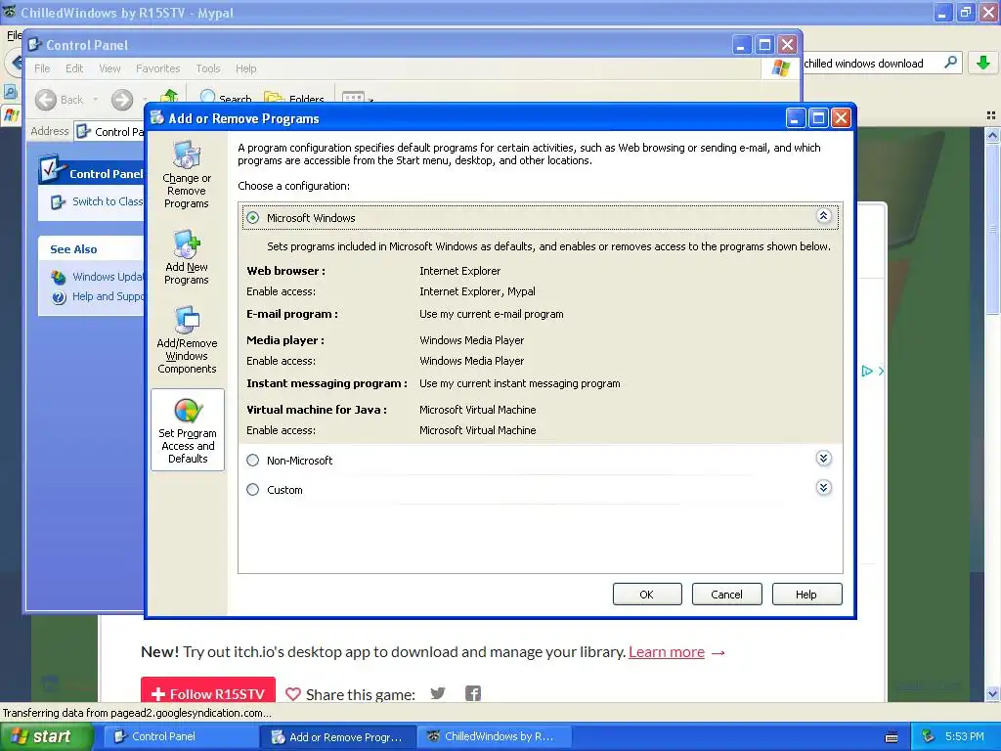
Task: Cancel the Add or Remove Programs dialog
Action: coord(726,594)
